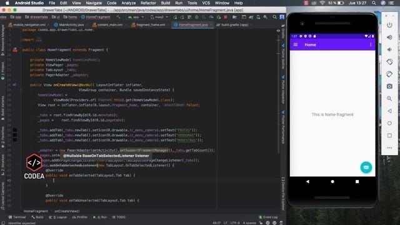400x225 pixels.
Task: Open the mobile_navigation.xml tab
Action: [x=27, y=25]
